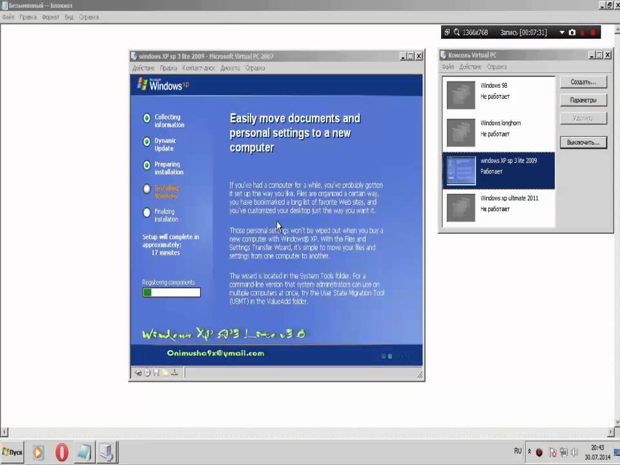The image size is (620, 465).
Task: Click the Notepad horizontal scrollbar left arrow
Action: [4, 432]
